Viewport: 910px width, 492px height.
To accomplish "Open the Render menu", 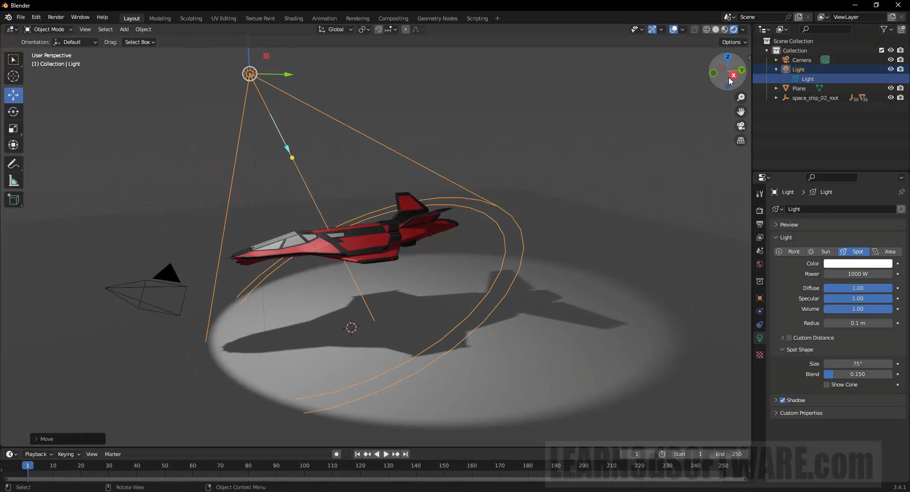I will pos(56,17).
